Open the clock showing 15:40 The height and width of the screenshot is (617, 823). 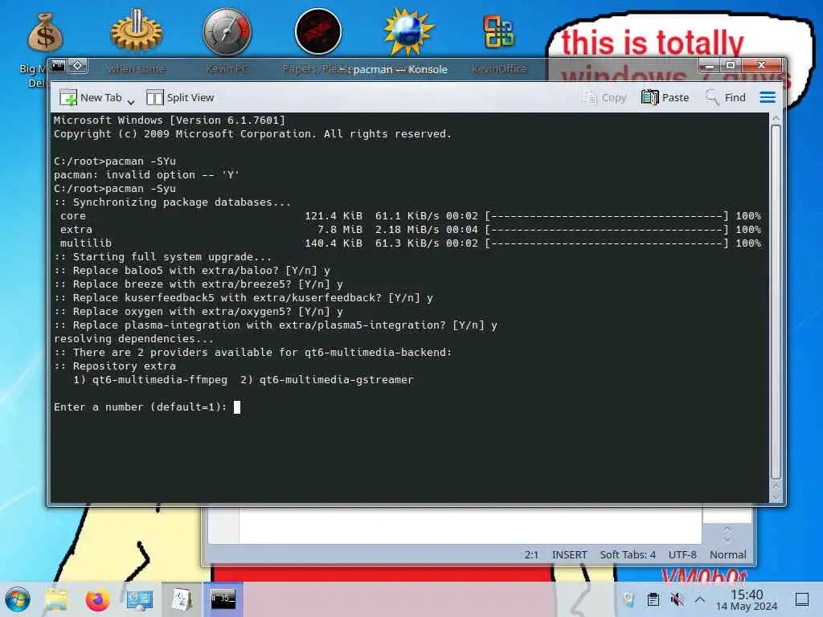pyautogui.click(x=747, y=599)
